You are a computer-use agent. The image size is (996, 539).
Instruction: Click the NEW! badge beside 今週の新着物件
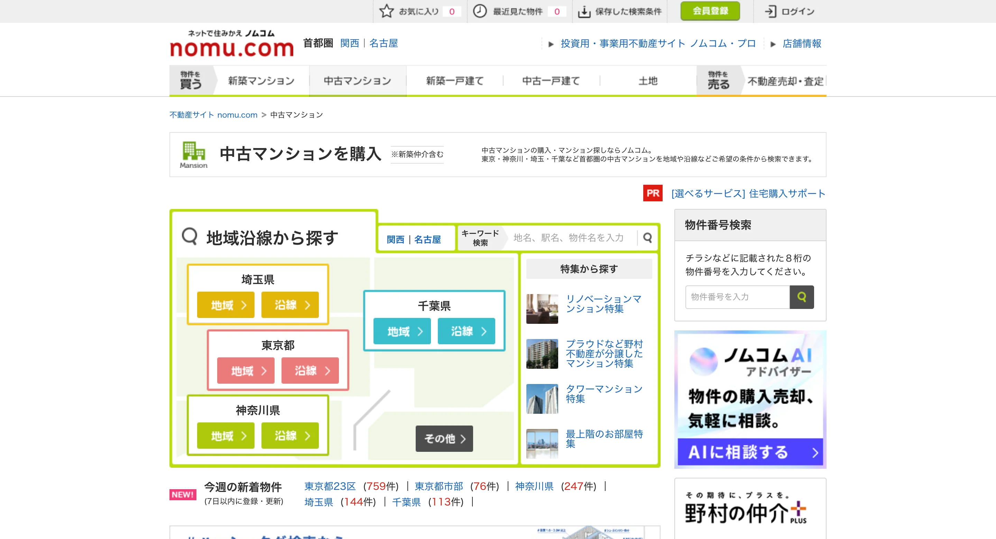point(183,494)
